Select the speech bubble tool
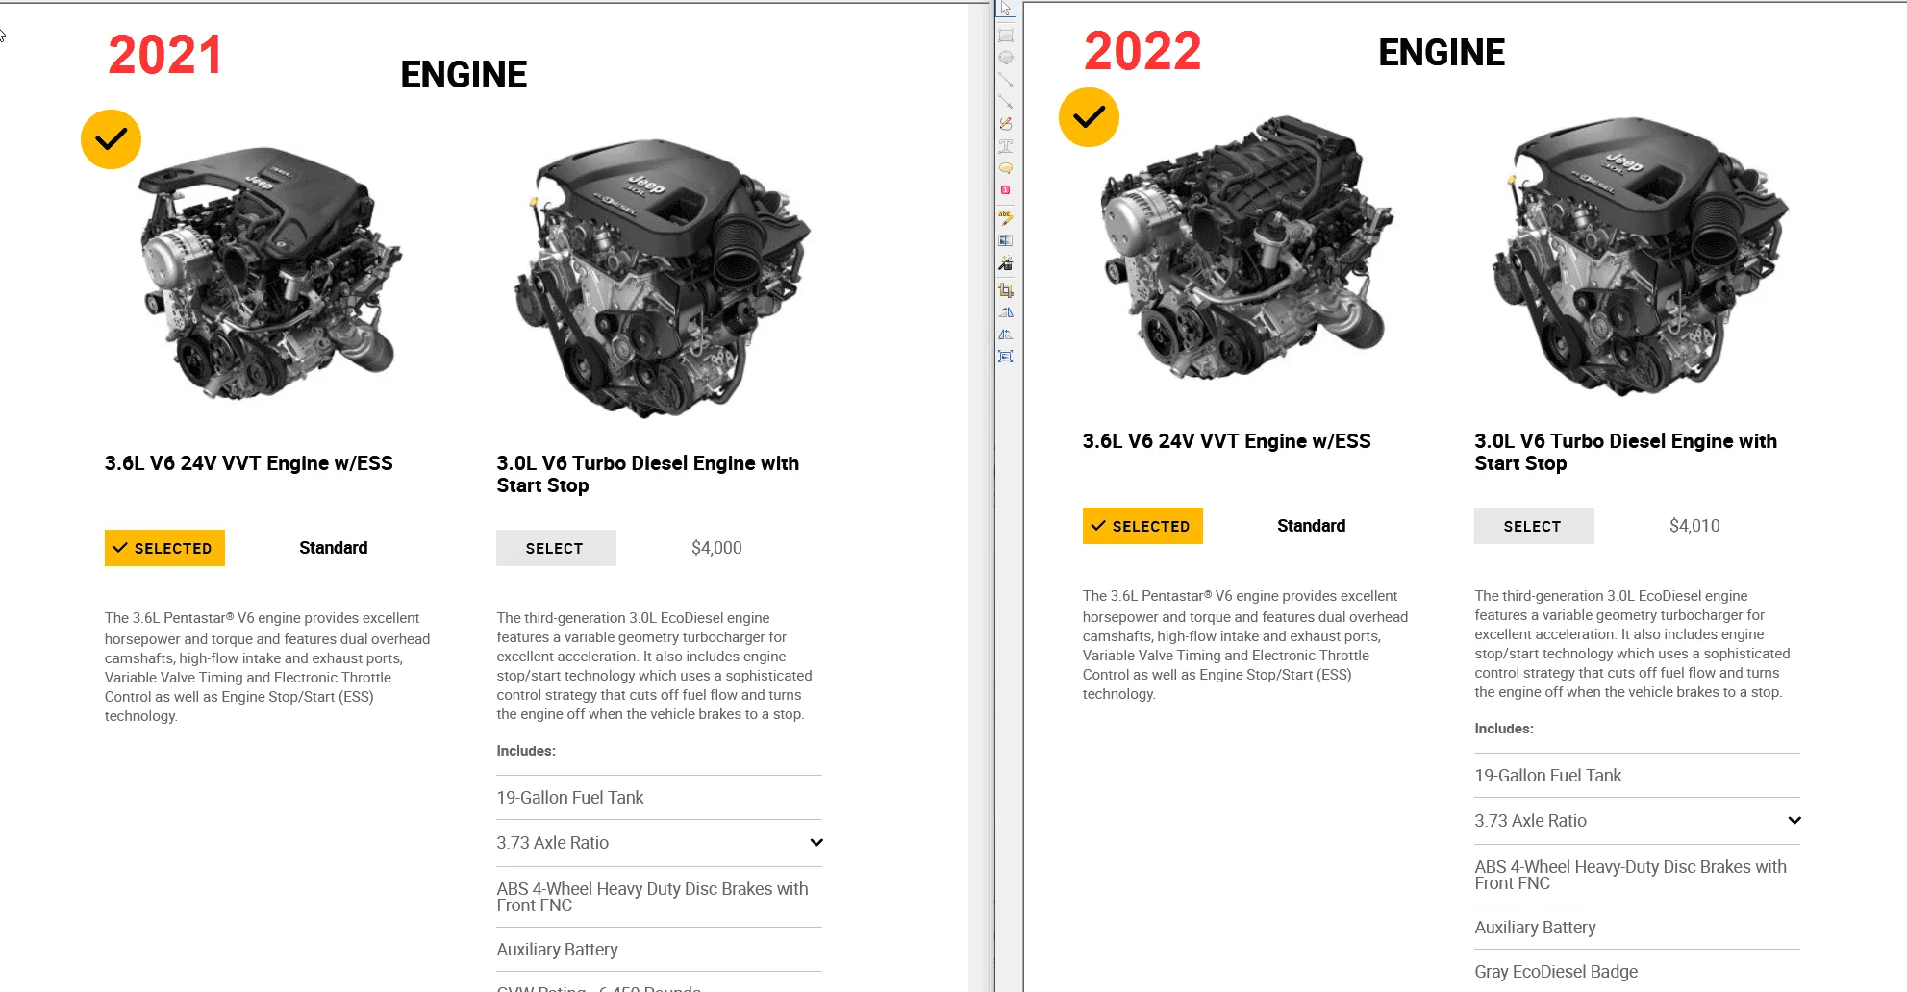 [x=1006, y=168]
